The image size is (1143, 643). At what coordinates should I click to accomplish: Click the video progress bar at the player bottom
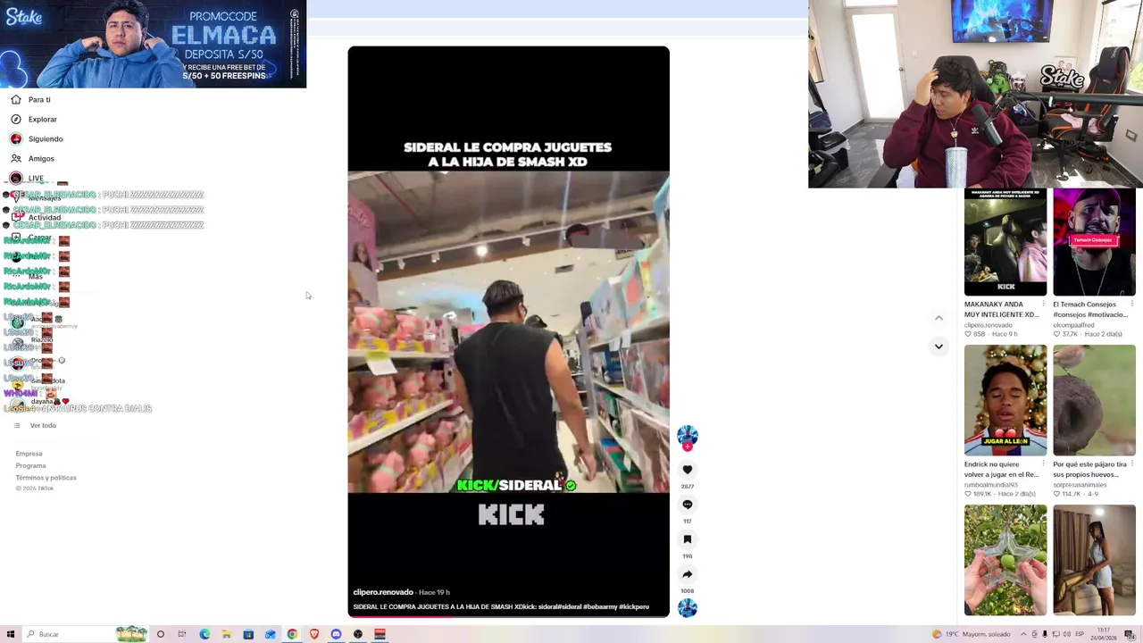click(508, 616)
